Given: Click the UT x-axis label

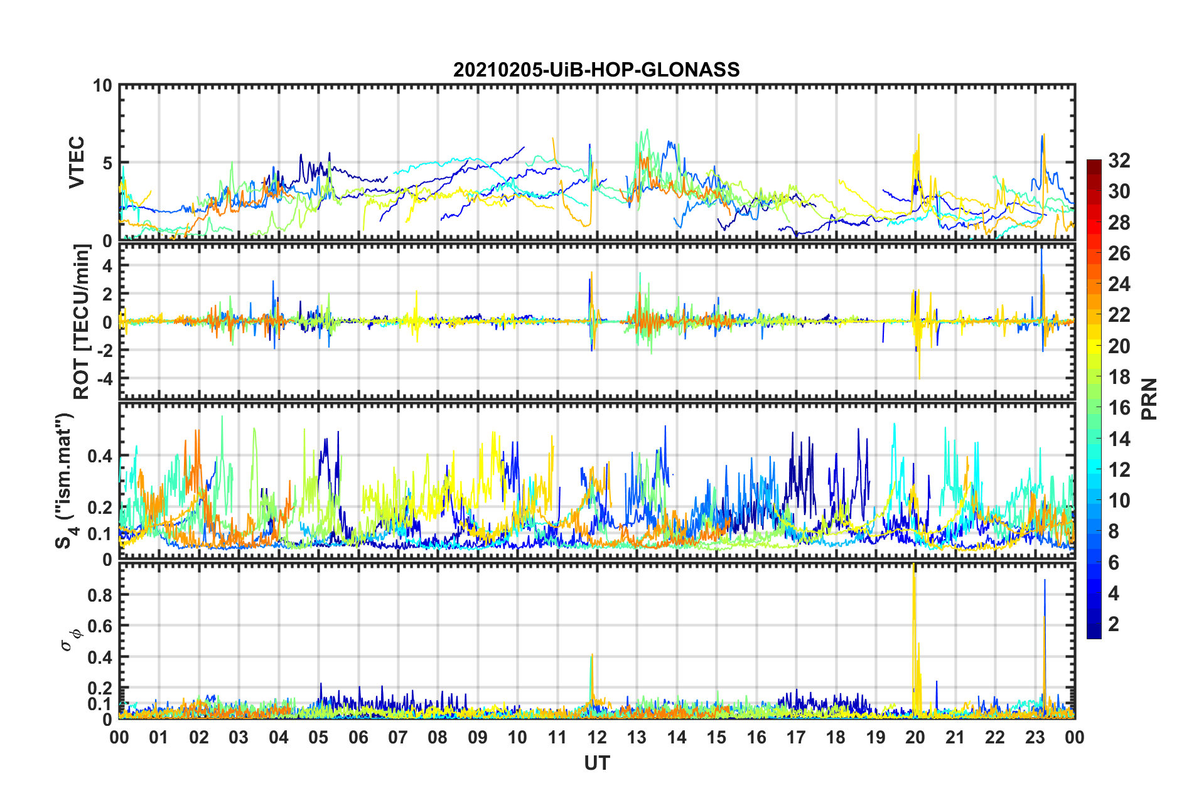Looking at the screenshot, I should [x=596, y=763].
